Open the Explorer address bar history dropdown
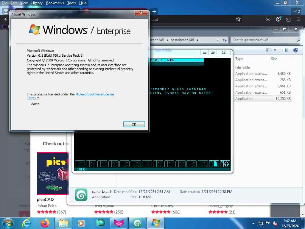 coord(218,40)
